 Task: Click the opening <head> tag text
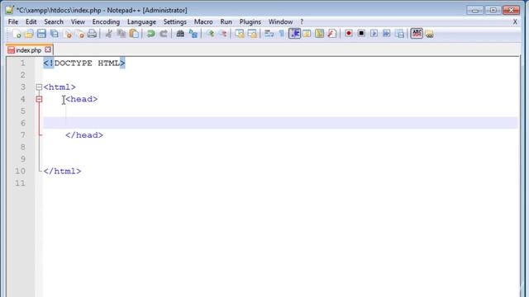82,99
